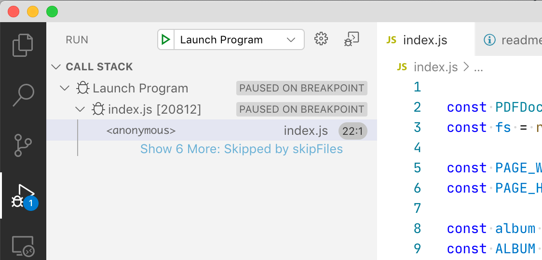This screenshot has width=542, height=260.
Task: Click the yellow minimize window button
Action: pyautogui.click(x=33, y=11)
